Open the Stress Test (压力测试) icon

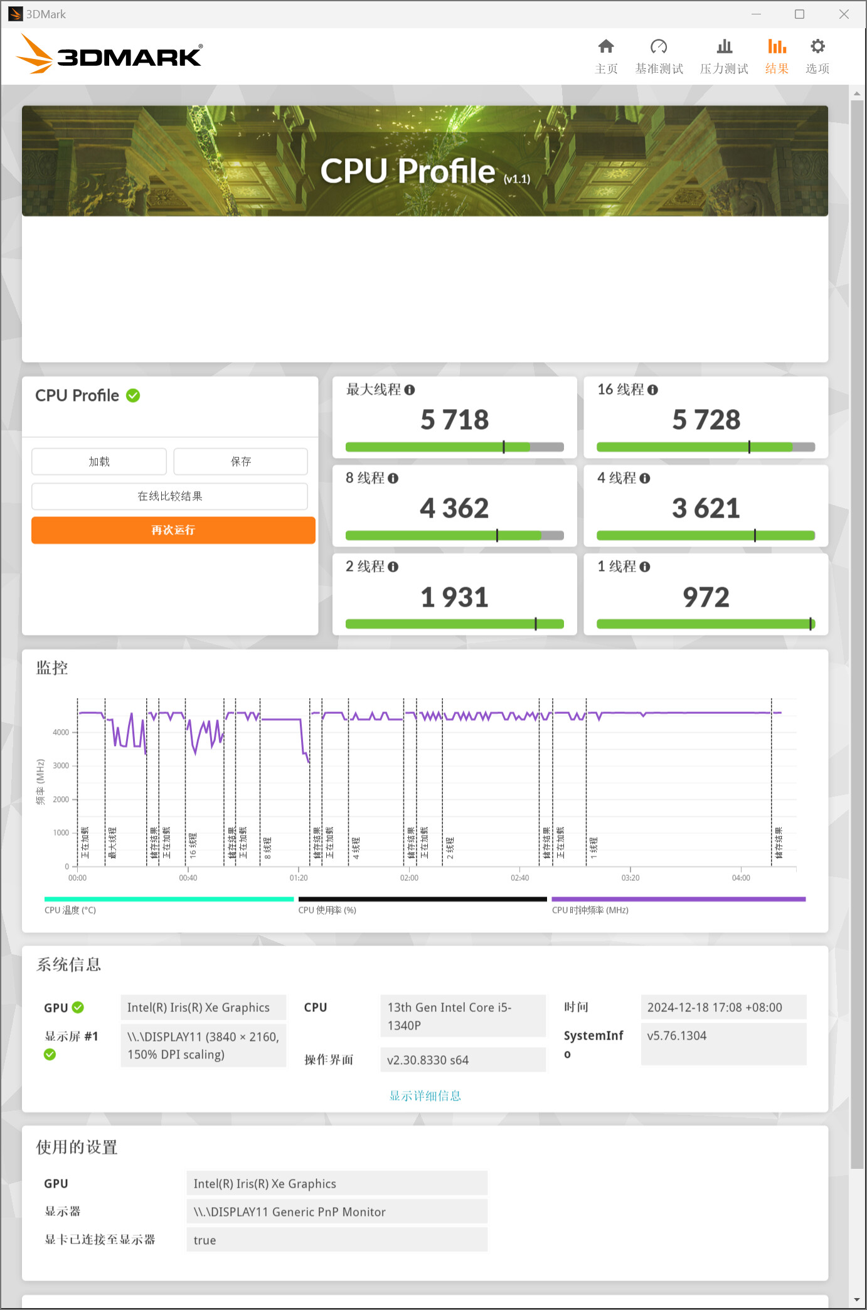point(724,47)
